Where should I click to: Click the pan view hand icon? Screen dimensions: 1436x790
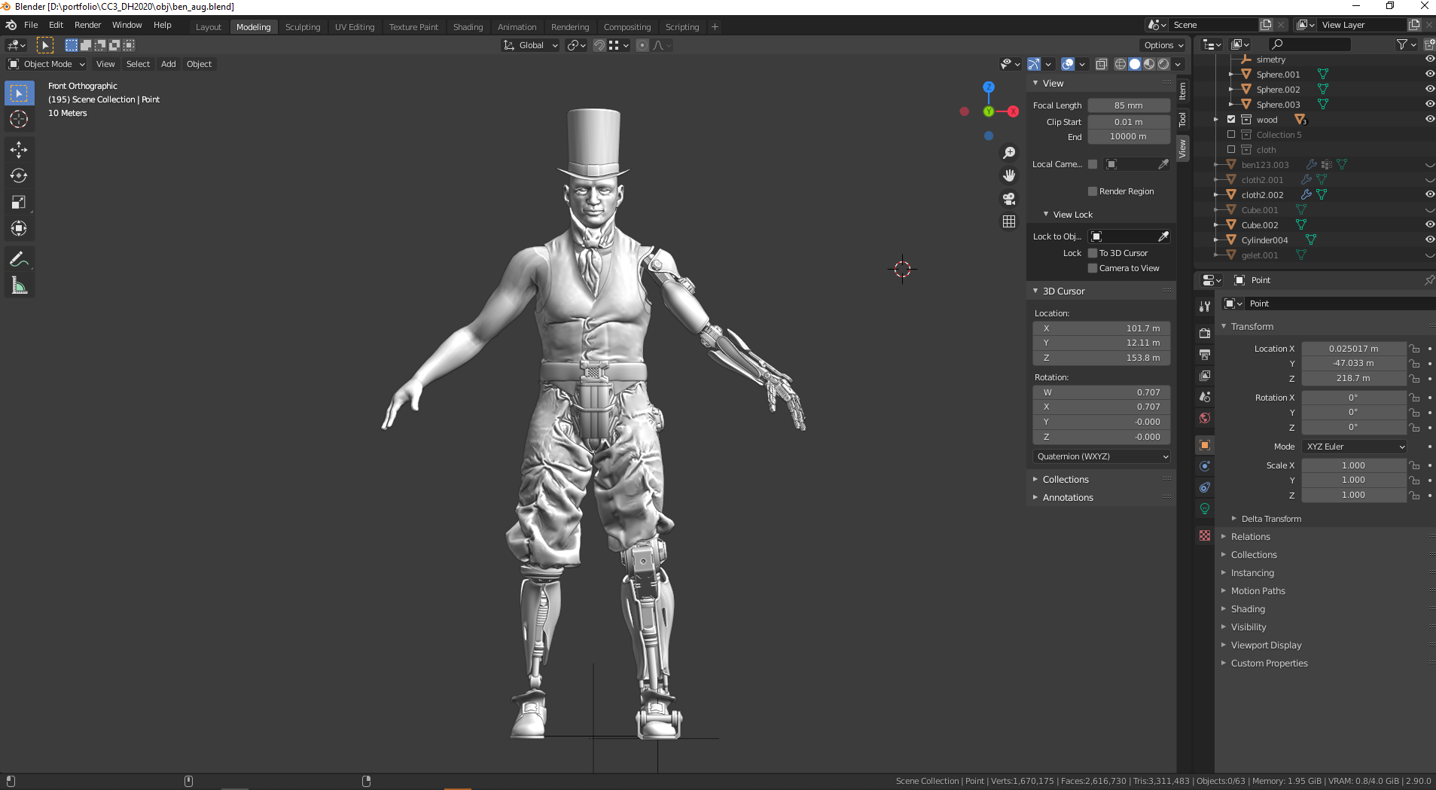tap(1009, 175)
